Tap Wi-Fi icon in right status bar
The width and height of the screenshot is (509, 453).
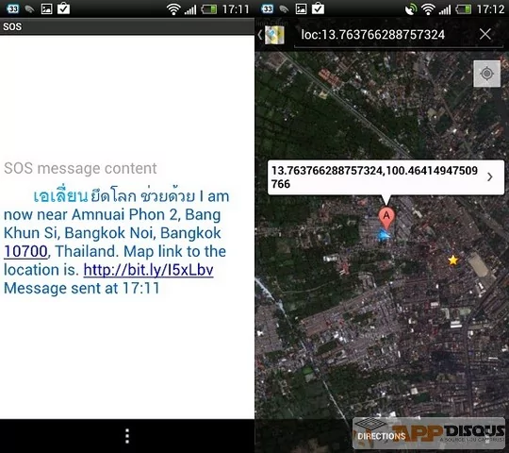pyautogui.click(x=428, y=9)
